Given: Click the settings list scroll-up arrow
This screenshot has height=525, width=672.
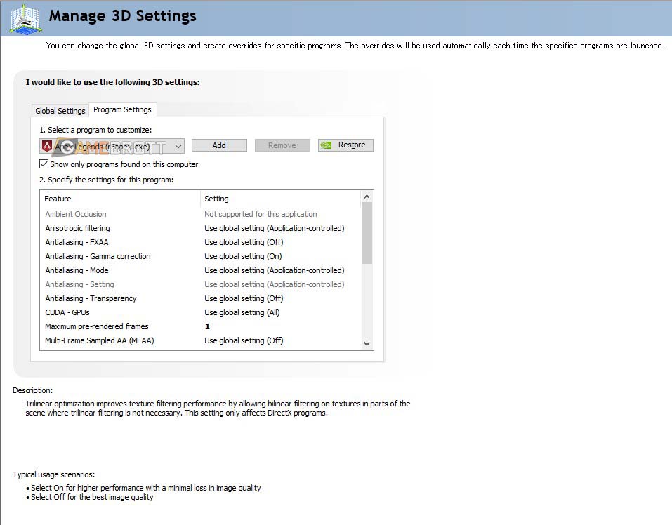Looking at the screenshot, I should click(x=367, y=197).
